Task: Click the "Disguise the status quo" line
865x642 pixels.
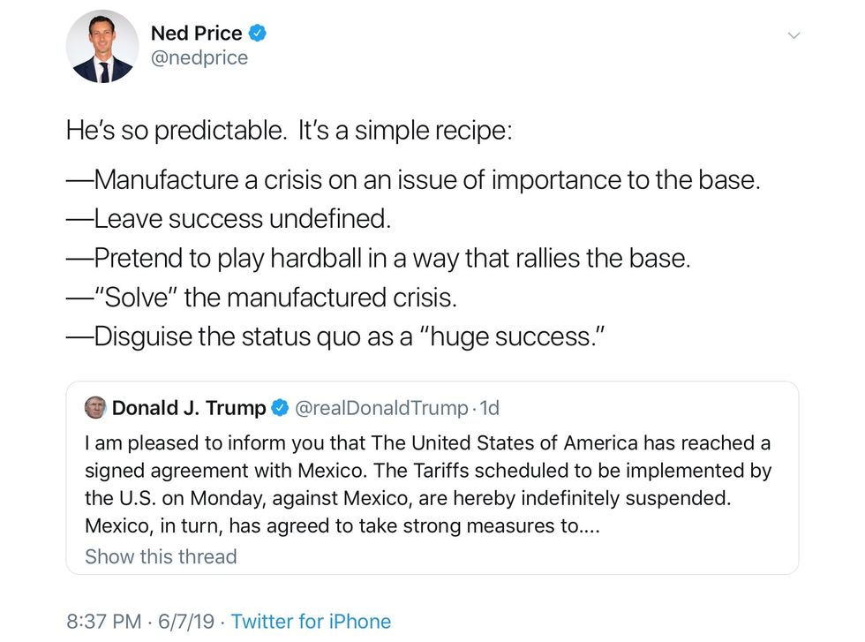Action: (335, 336)
